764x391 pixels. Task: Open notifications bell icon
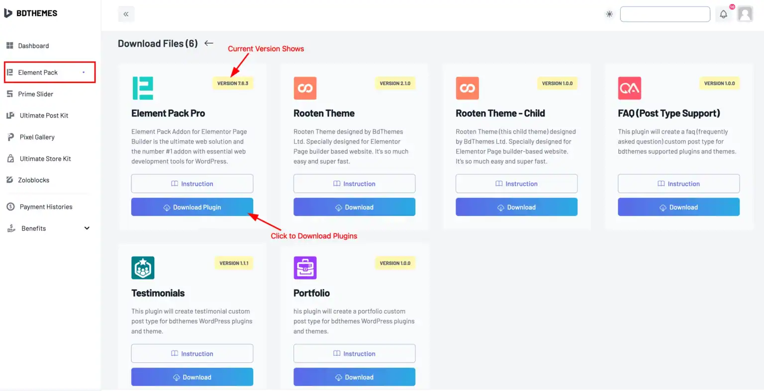pyautogui.click(x=724, y=14)
